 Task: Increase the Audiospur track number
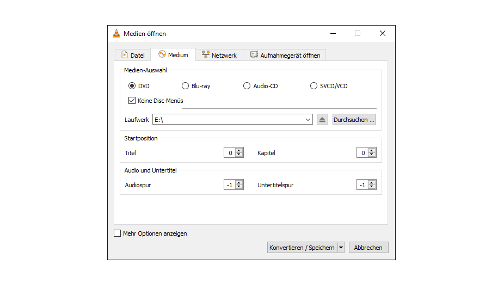(239, 183)
